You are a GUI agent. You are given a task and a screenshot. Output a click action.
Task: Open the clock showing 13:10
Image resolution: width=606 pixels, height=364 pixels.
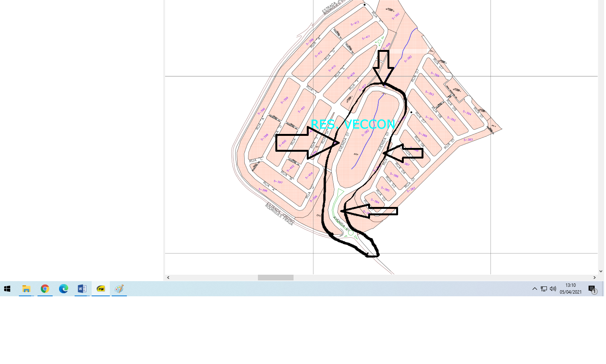pyautogui.click(x=570, y=289)
